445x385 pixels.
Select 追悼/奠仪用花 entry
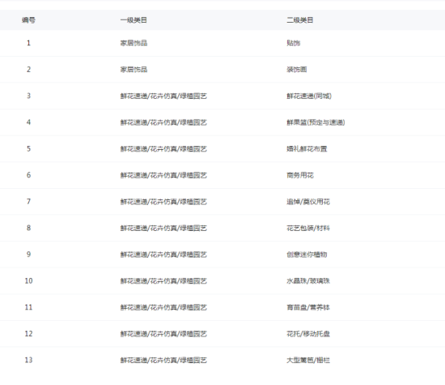click(x=308, y=202)
